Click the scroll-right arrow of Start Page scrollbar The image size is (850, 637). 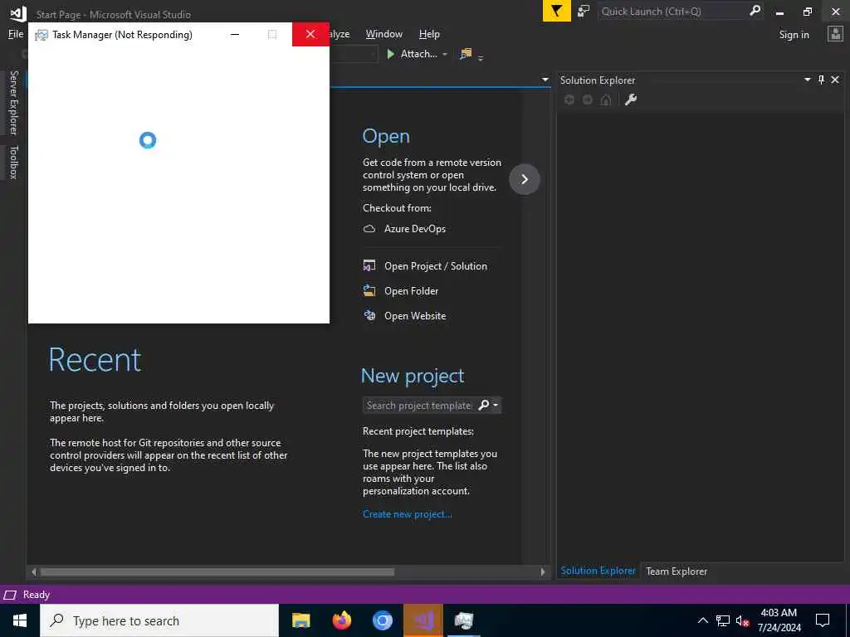(x=543, y=572)
